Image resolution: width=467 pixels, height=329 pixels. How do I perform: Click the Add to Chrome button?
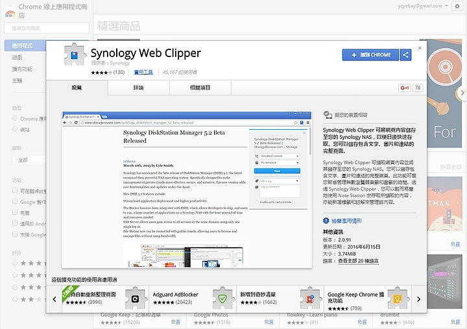point(370,55)
